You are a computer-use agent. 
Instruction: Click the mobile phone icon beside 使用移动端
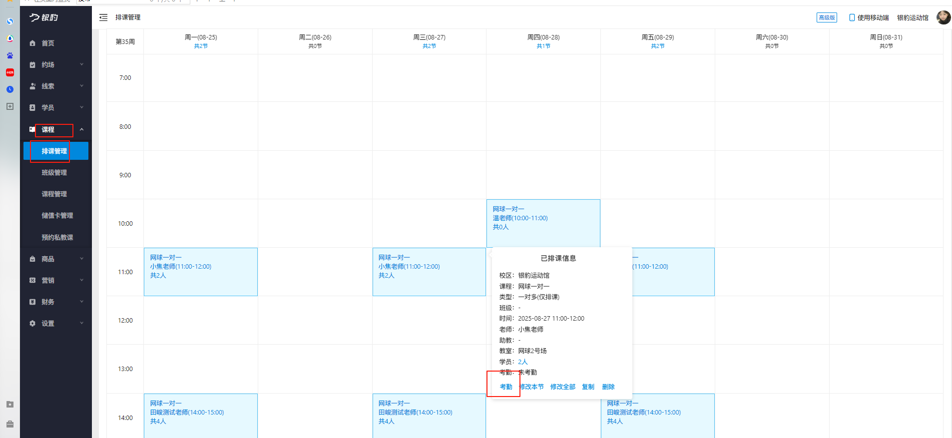pos(852,17)
